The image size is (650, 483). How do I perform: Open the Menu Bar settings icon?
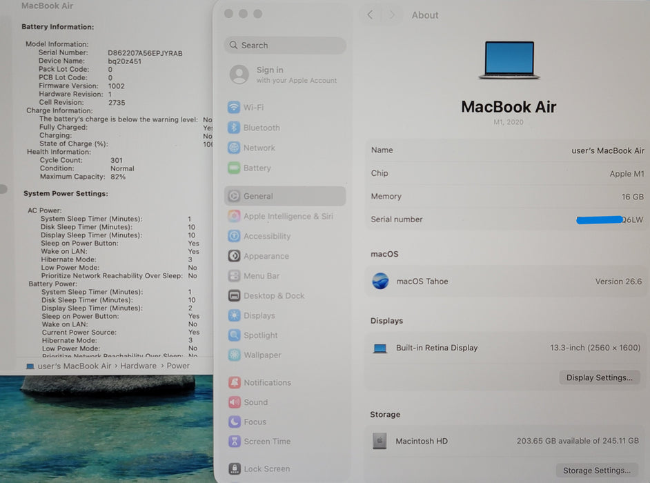point(234,276)
